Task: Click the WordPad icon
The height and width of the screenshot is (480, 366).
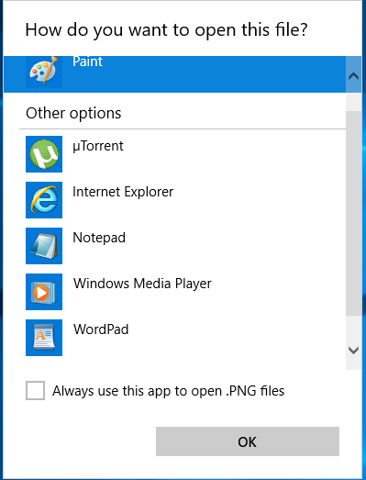Action: pos(44,338)
